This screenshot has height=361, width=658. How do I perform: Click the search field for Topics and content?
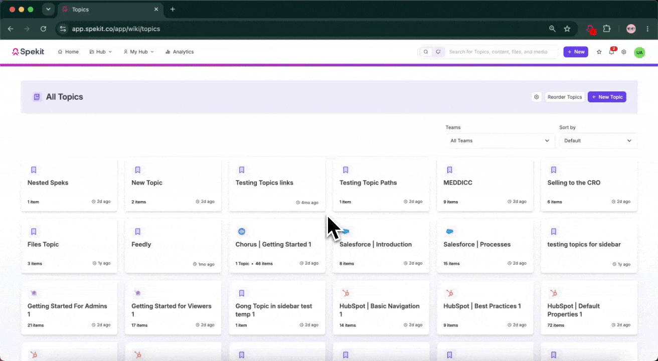pyautogui.click(x=502, y=52)
